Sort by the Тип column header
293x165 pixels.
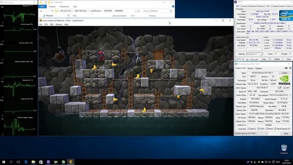pos(133,16)
